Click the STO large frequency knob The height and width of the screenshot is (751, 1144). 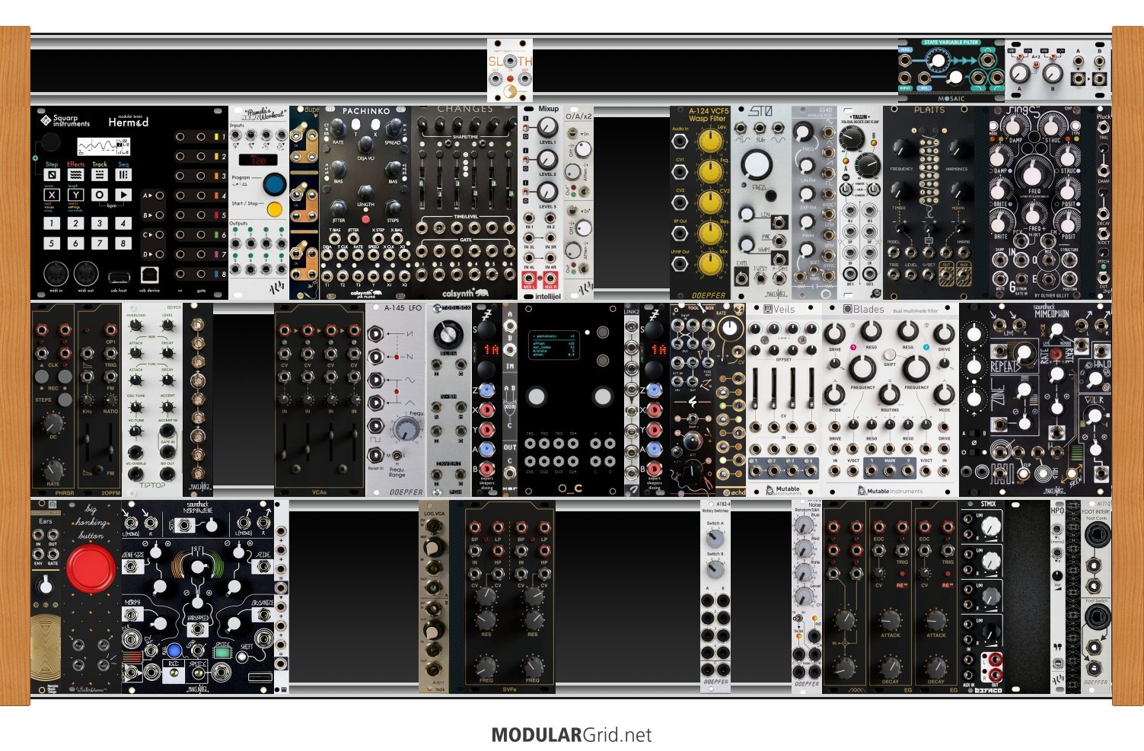(x=757, y=164)
